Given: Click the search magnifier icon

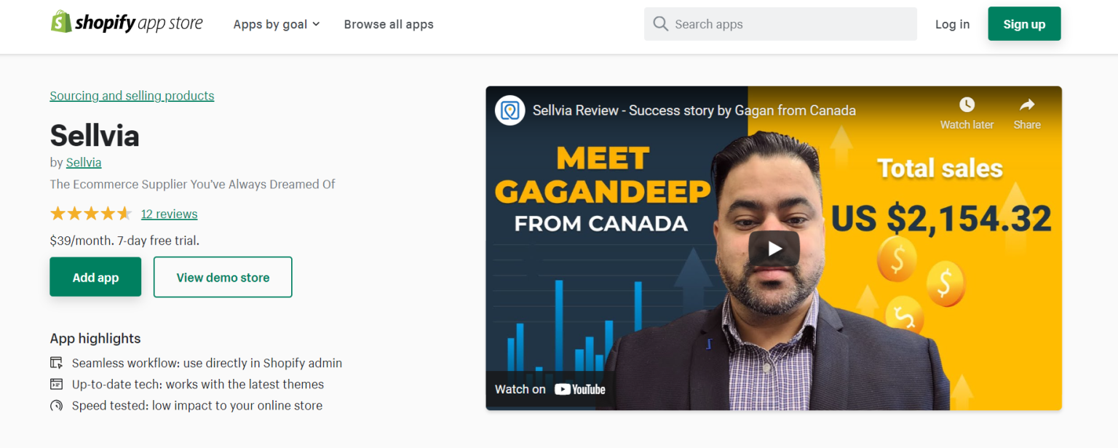Looking at the screenshot, I should click(x=661, y=24).
